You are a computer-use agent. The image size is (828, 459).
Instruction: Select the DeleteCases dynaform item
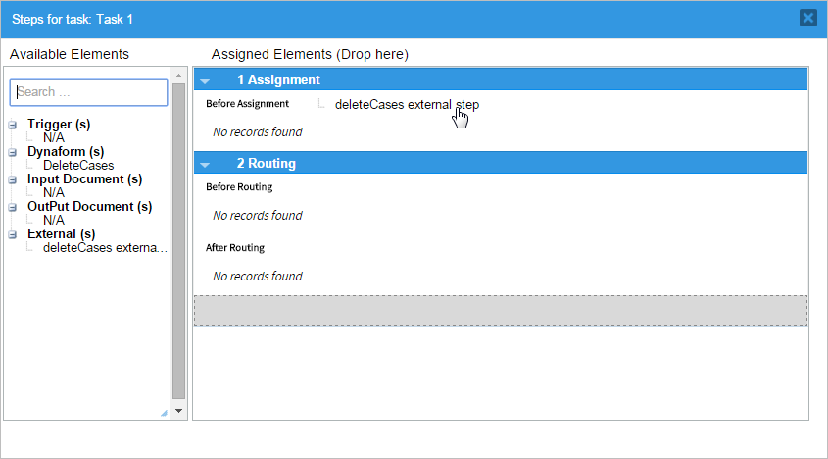click(x=78, y=166)
